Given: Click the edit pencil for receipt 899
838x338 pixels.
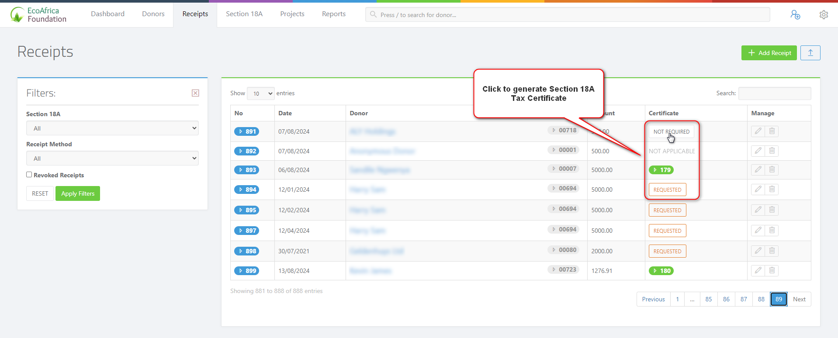Looking at the screenshot, I should point(758,270).
